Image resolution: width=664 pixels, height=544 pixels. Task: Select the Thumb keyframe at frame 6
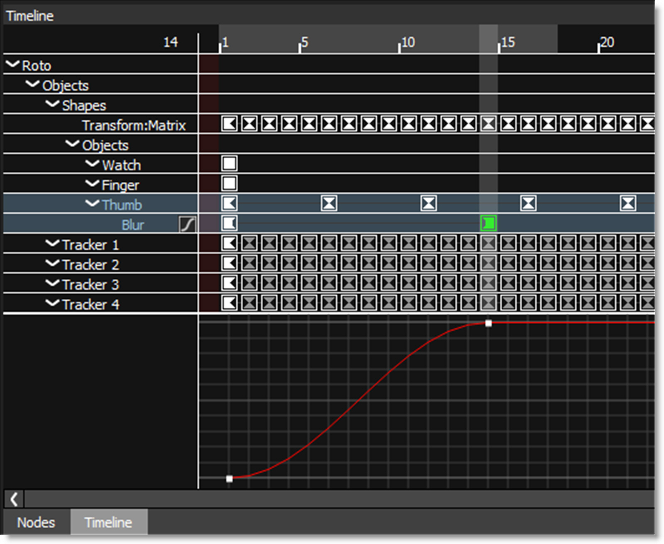[329, 204]
